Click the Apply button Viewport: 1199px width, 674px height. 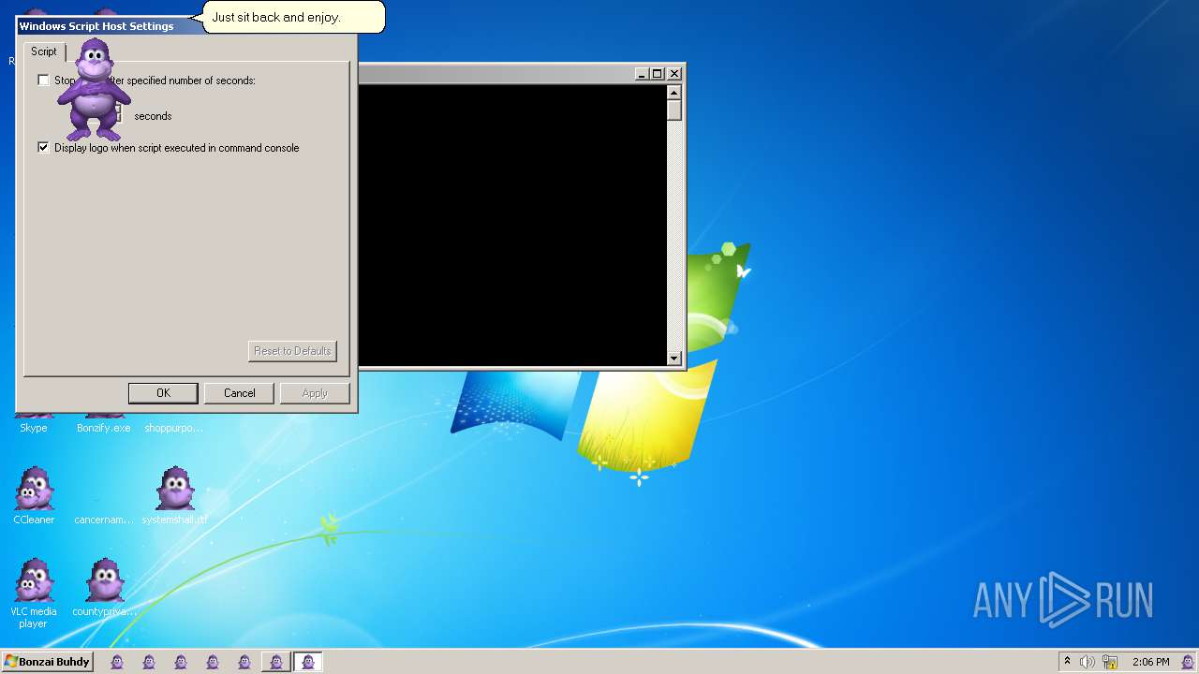315,393
